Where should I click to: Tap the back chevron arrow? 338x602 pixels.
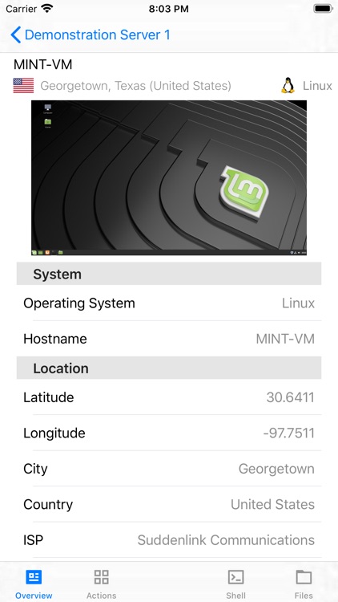coord(15,35)
